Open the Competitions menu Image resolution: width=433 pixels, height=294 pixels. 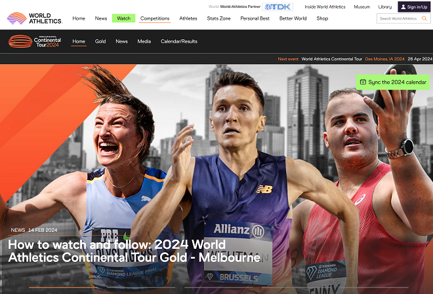(x=155, y=18)
